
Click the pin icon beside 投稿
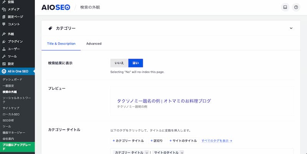[x=4, y=2]
